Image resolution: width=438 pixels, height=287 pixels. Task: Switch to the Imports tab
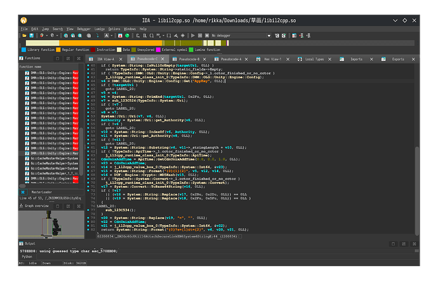pos(356,59)
